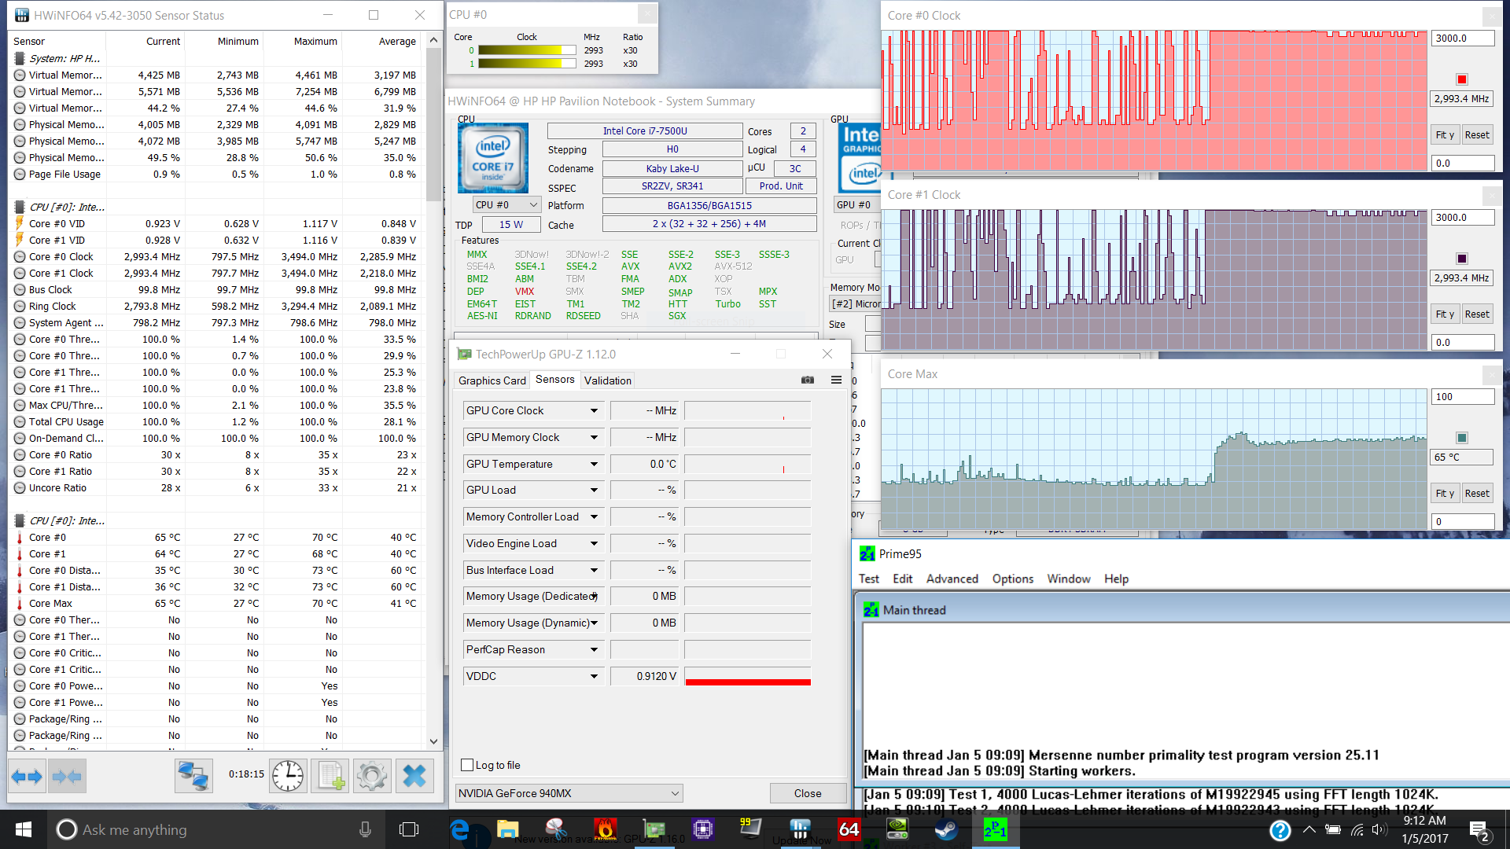Viewport: 1510px width, 849px height.
Task: Open the Windows Start button
Action: (x=24, y=829)
